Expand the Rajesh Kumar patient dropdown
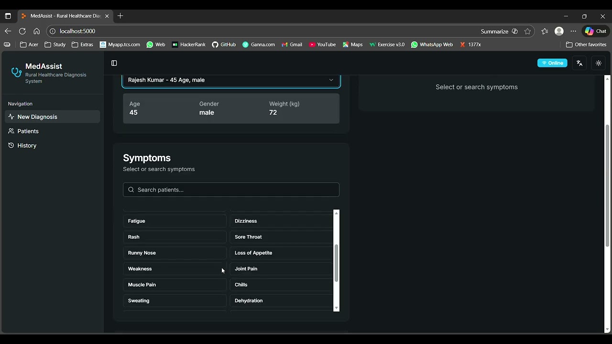Image resolution: width=612 pixels, height=344 pixels. click(231, 80)
